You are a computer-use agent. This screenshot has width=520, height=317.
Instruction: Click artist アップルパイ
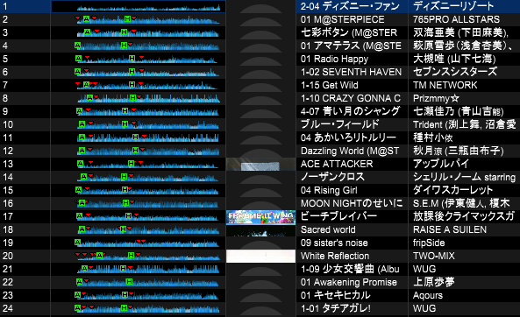pos(441,164)
